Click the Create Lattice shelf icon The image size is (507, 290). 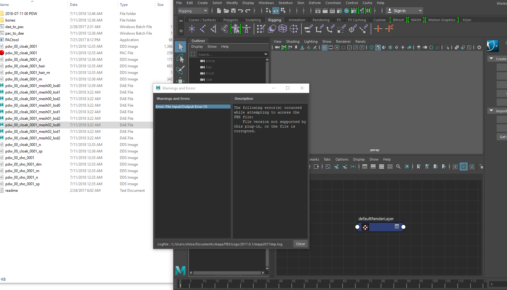click(283, 29)
